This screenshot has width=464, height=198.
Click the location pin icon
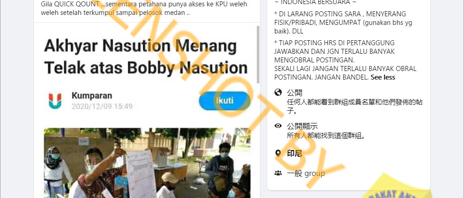click(278, 153)
